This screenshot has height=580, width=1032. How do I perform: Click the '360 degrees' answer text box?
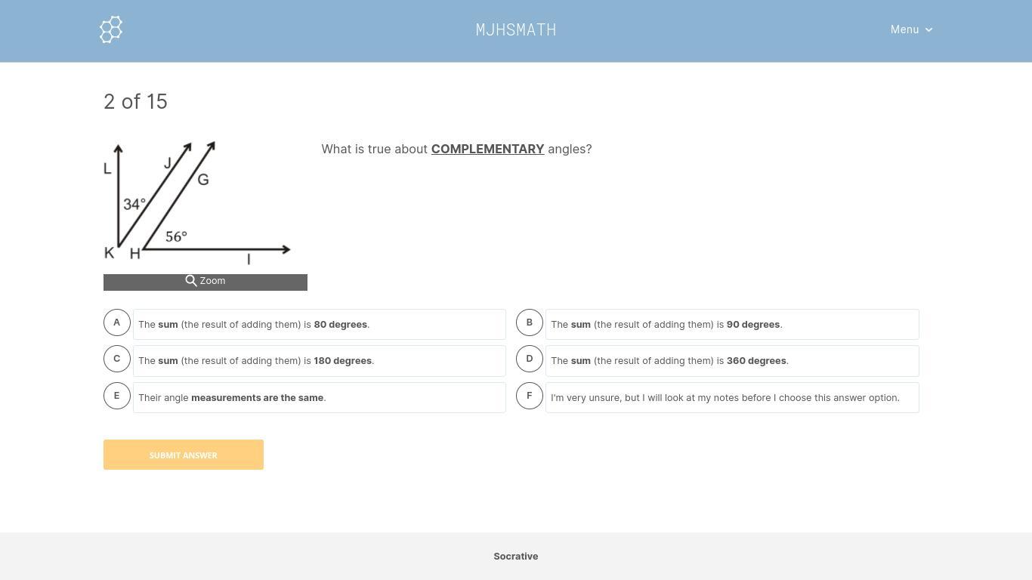(x=732, y=361)
